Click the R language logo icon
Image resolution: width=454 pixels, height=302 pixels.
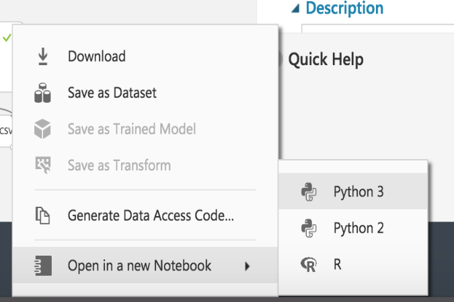point(309,264)
